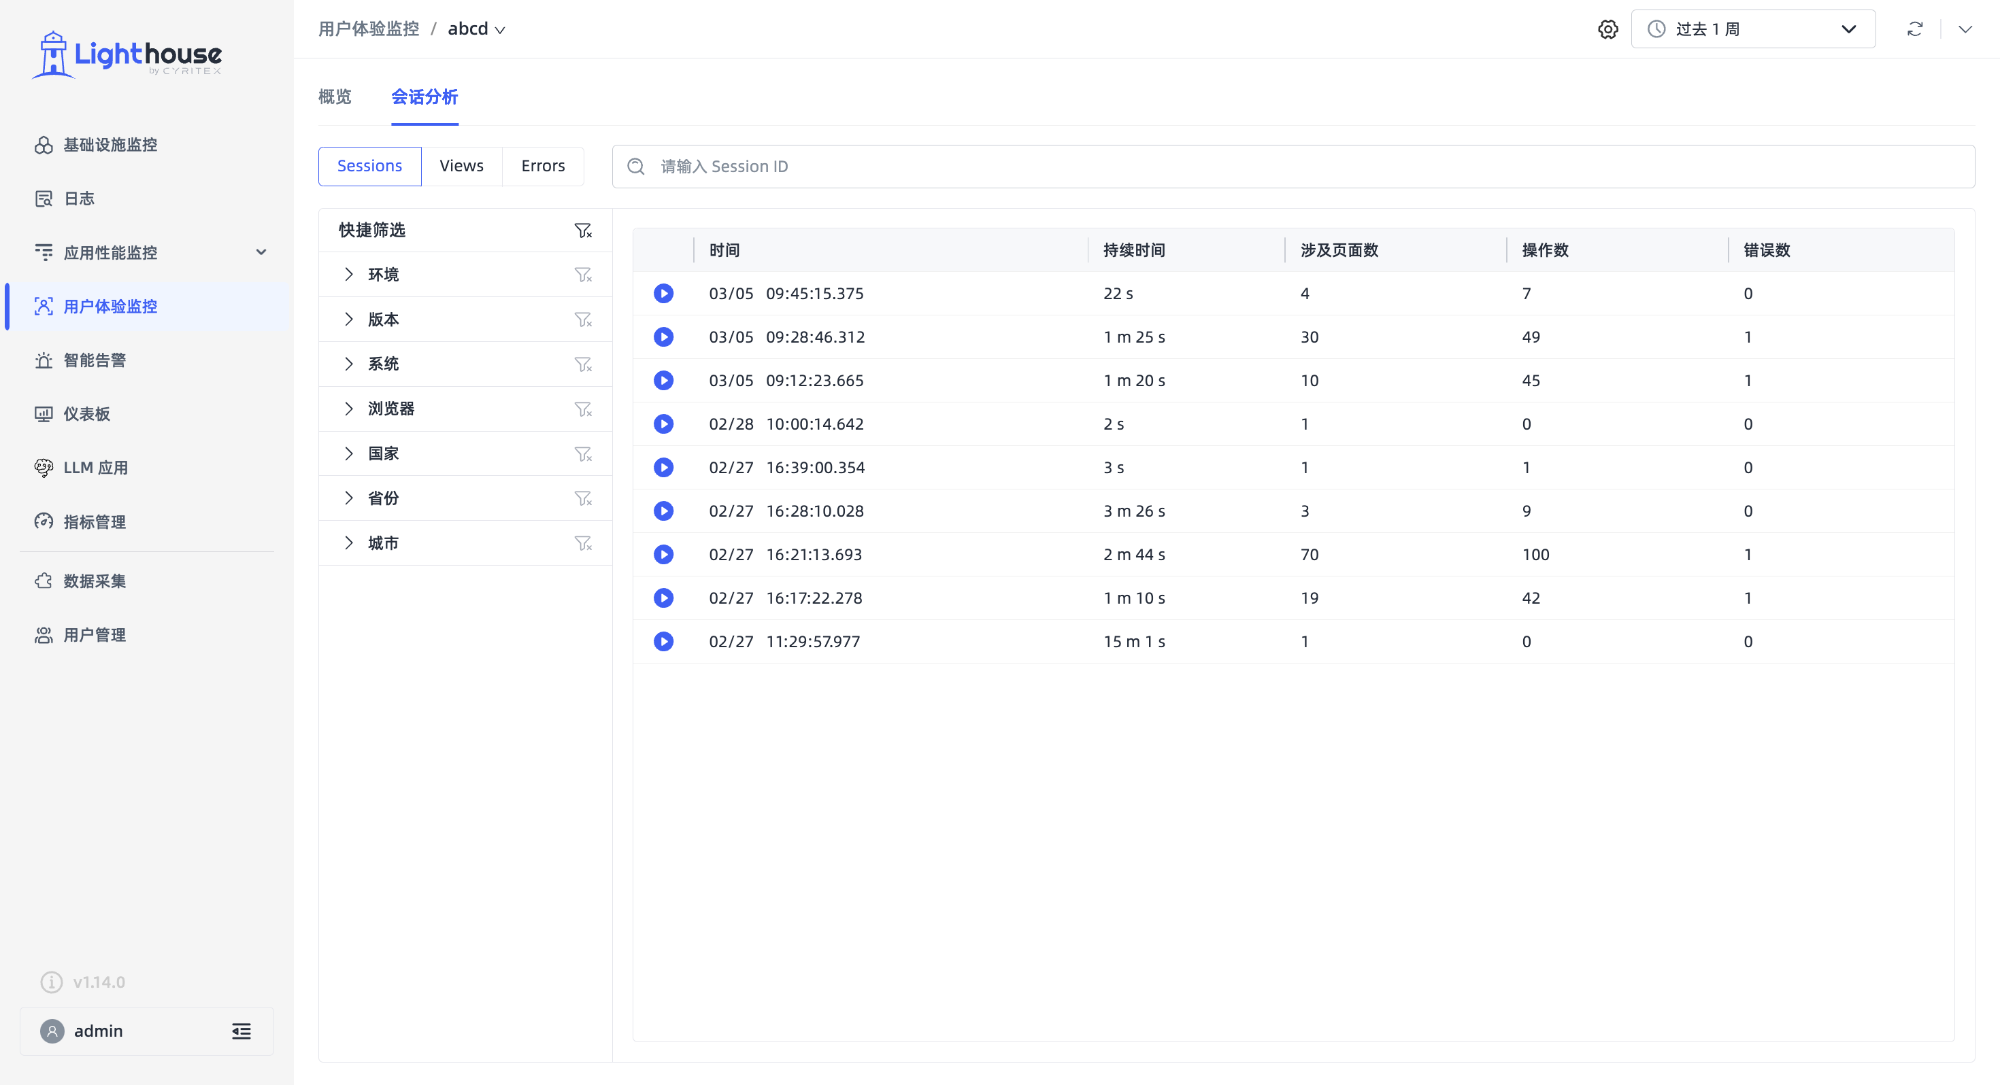Select the Sessions toggle option

click(369, 166)
